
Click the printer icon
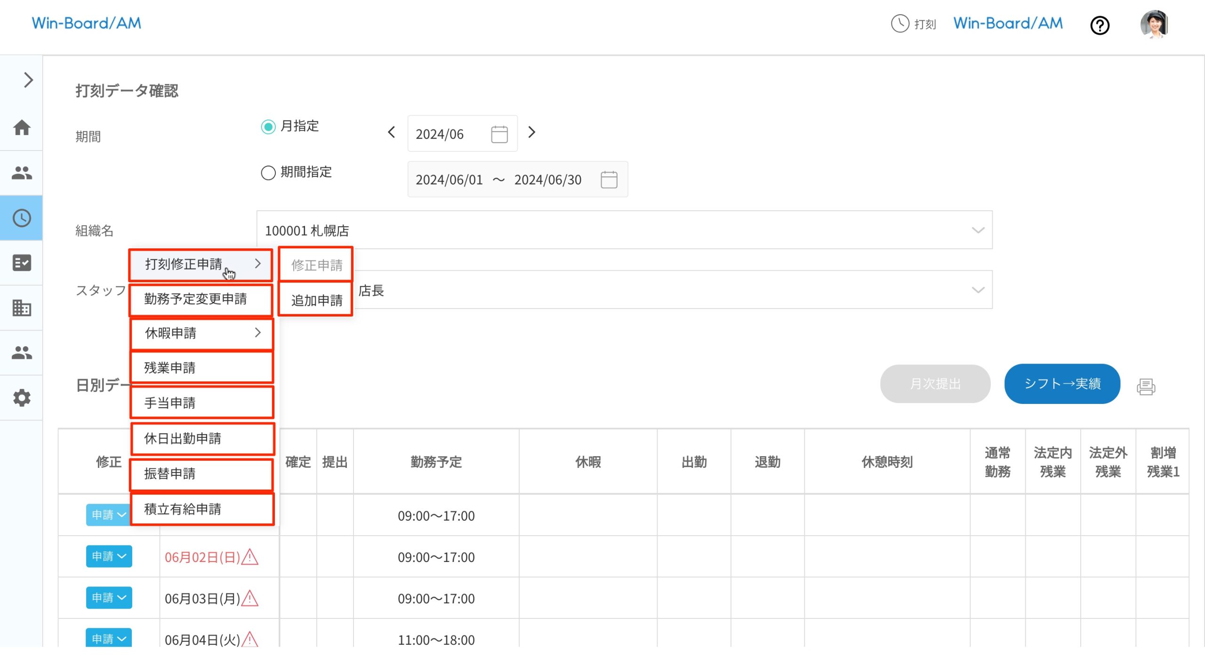(1146, 387)
